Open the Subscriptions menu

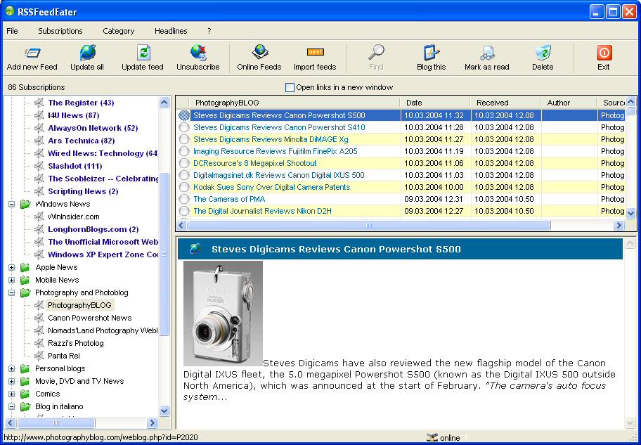coord(60,31)
